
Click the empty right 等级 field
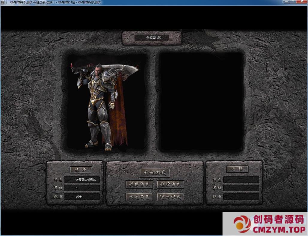241,188
